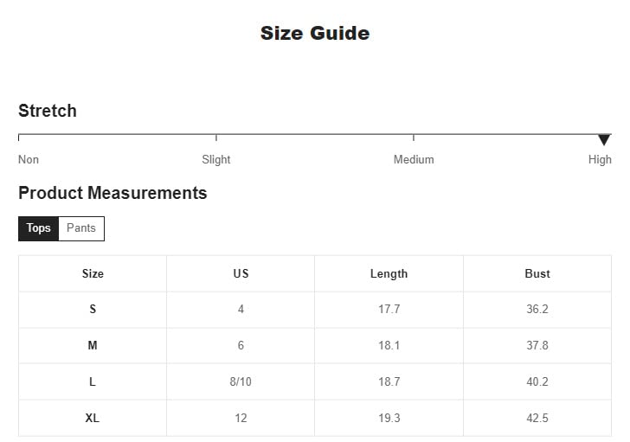Click the Slight stretch label
This screenshot has height=442, width=630.
point(216,159)
